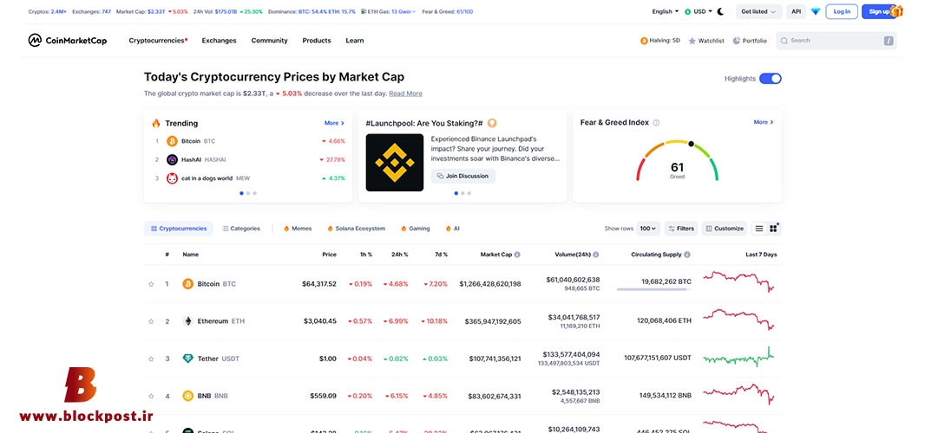
Task: Open the Customize button
Action: pyautogui.click(x=725, y=229)
